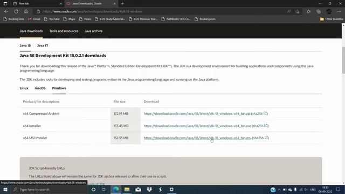Open the taskbar clock and date

[x=325, y=190]
